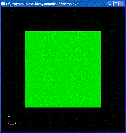Image resolution: width=126 pixels, height=133 pixels.
Task: Select bottom-right vertex of green square
Action: point(101,107)
